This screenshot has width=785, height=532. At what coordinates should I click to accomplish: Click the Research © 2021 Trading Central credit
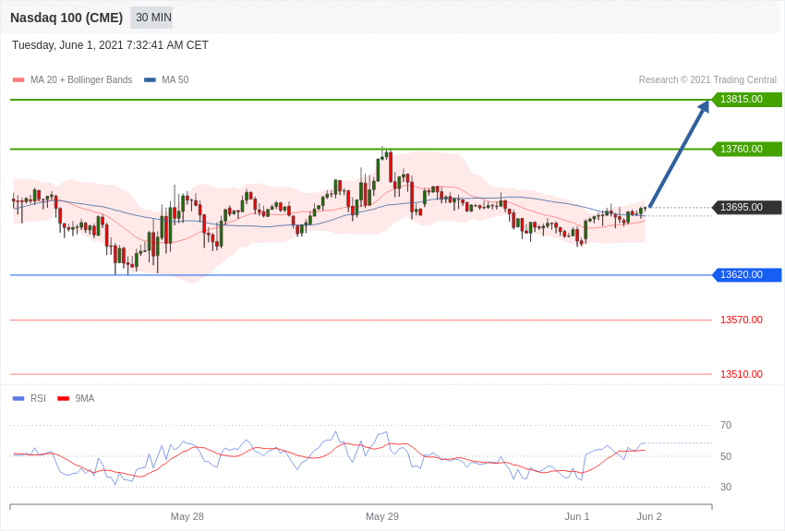(707, 79)
